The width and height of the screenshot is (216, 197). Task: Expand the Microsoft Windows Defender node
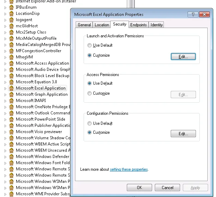pos(5,157)
